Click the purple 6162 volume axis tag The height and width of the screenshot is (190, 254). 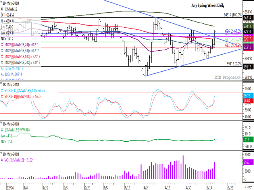[248, 162]
